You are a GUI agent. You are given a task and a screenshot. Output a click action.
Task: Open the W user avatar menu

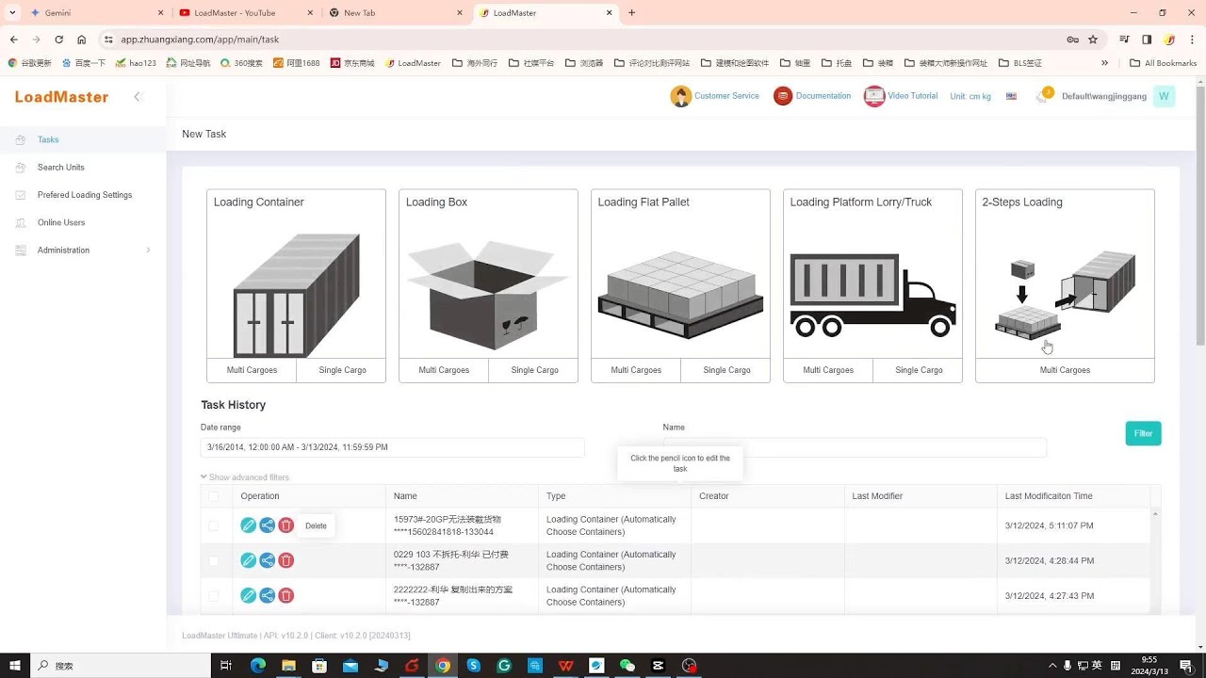click(x=1164, y=96)
